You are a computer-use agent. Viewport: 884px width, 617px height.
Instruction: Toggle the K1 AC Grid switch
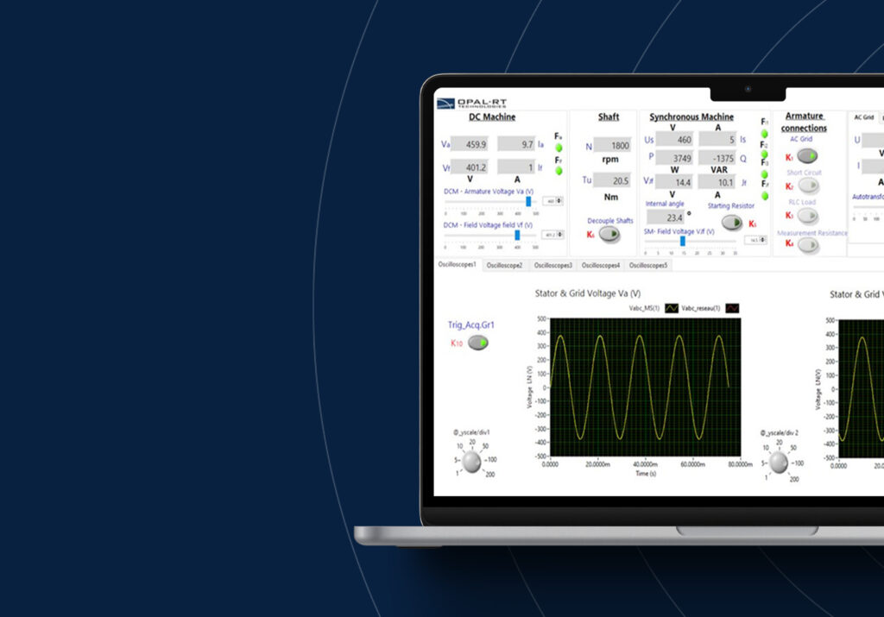pos(807,155)
